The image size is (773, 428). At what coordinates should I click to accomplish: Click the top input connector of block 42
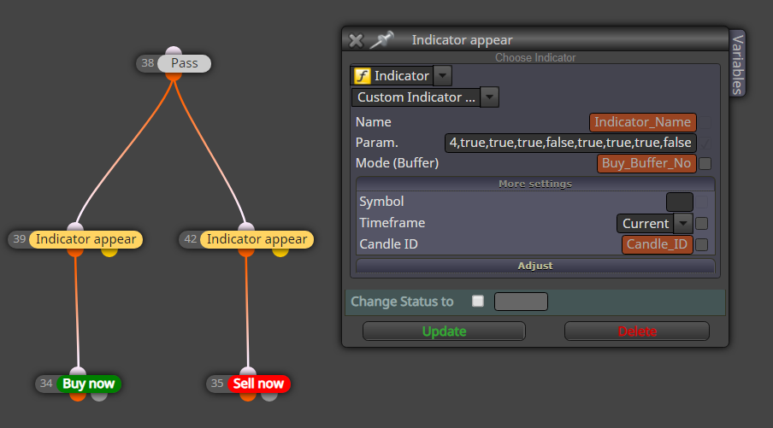click(246, 227)
